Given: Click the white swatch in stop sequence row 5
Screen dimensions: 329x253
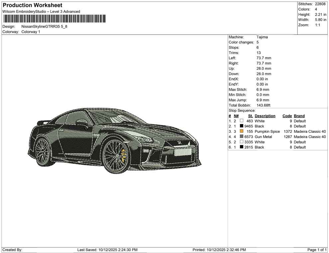Looking at the screenshot, I should (x=242, y=142).
